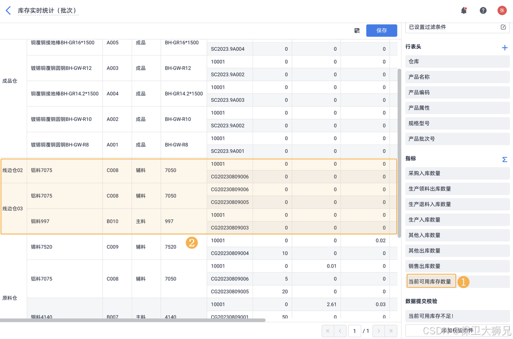Screen dimensions: 513x339
Task: Go to previous page in pagination
Action: (340, 331)
